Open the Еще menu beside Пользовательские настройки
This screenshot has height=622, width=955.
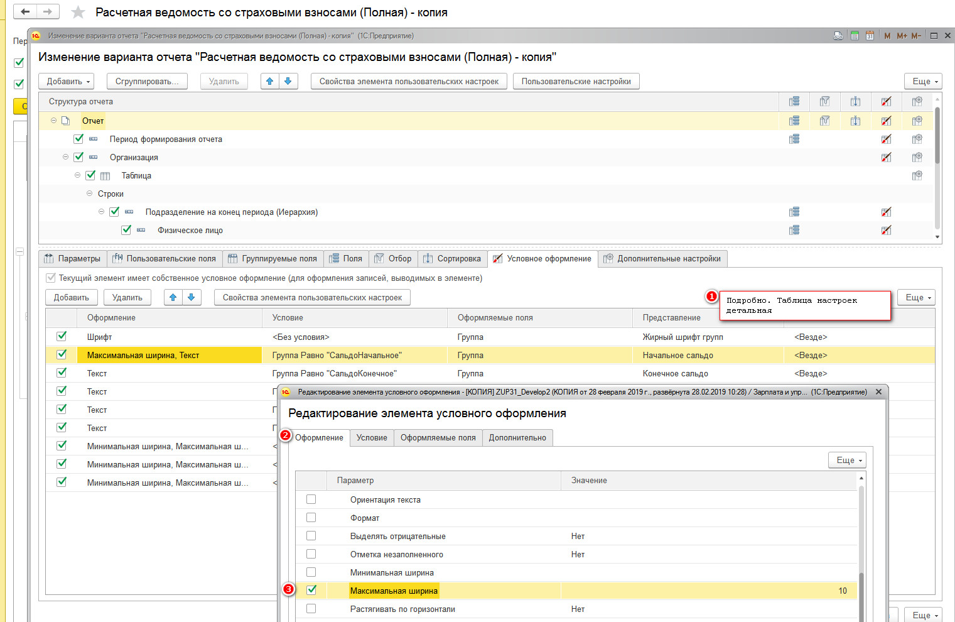click(924, 81)
